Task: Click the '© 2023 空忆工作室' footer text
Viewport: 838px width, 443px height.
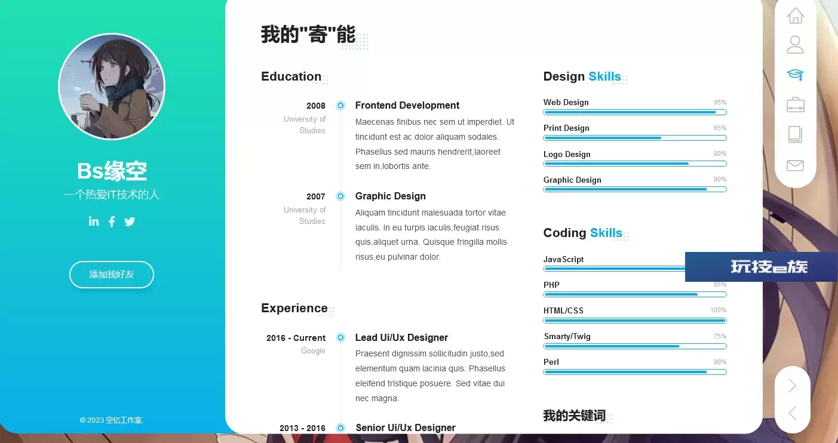Action: click(112, 420)
